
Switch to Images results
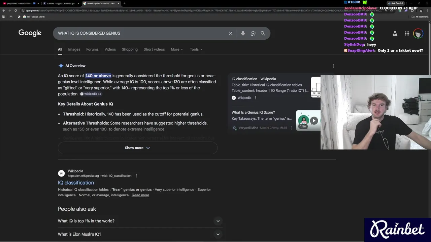(x=74, y=49)
